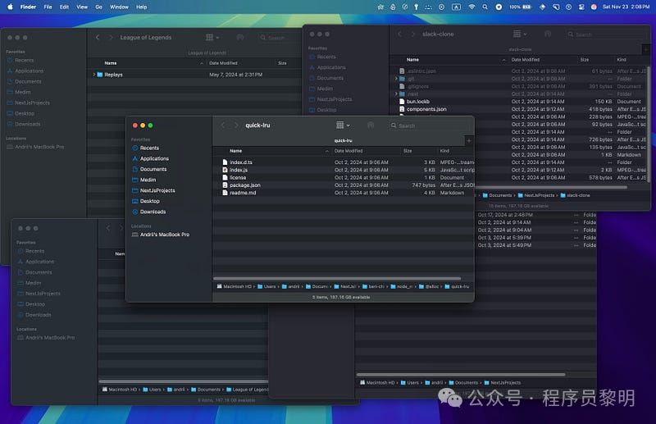
Task: Expand .git folder in slack-clone window
Action: coord(395,80)
